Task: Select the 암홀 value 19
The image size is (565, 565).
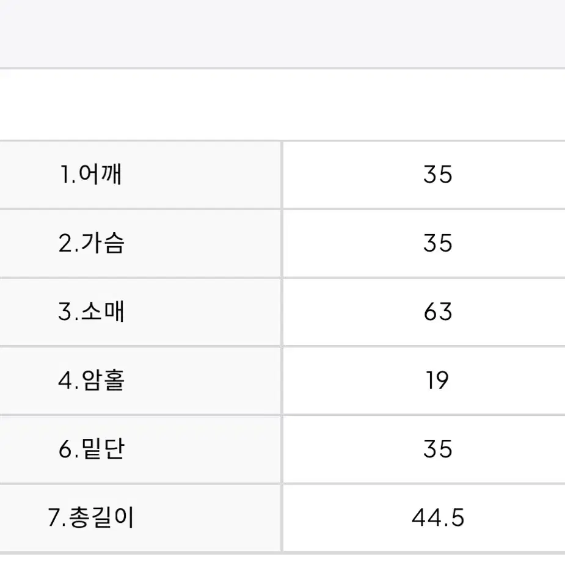Action: point(437,380)
